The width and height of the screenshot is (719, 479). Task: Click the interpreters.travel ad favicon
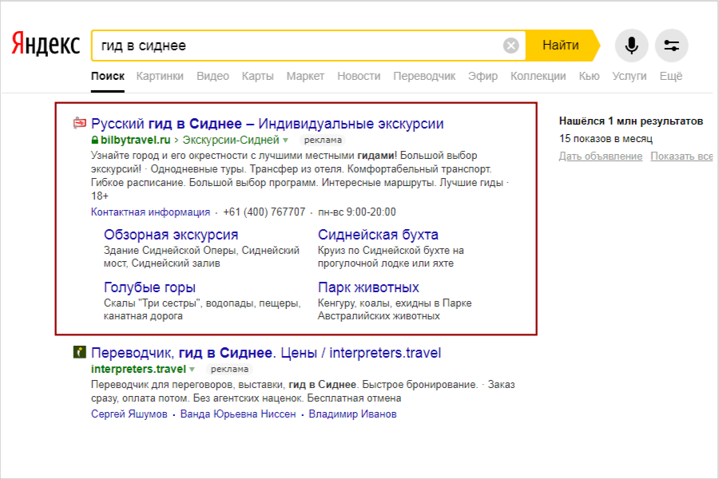80,352
